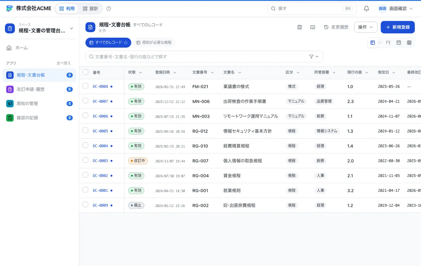
Task: Check the row DC-0009 checkbox
Action: 86,205
